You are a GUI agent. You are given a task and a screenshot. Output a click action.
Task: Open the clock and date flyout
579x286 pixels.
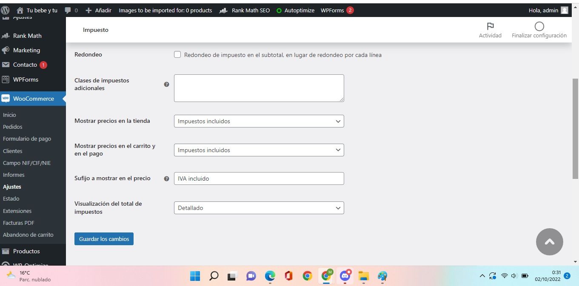pos(548,276)
